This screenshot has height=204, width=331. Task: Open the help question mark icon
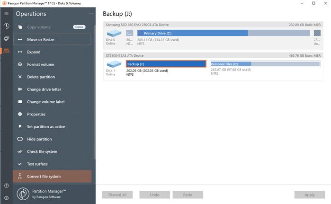(x=7, y=186)
